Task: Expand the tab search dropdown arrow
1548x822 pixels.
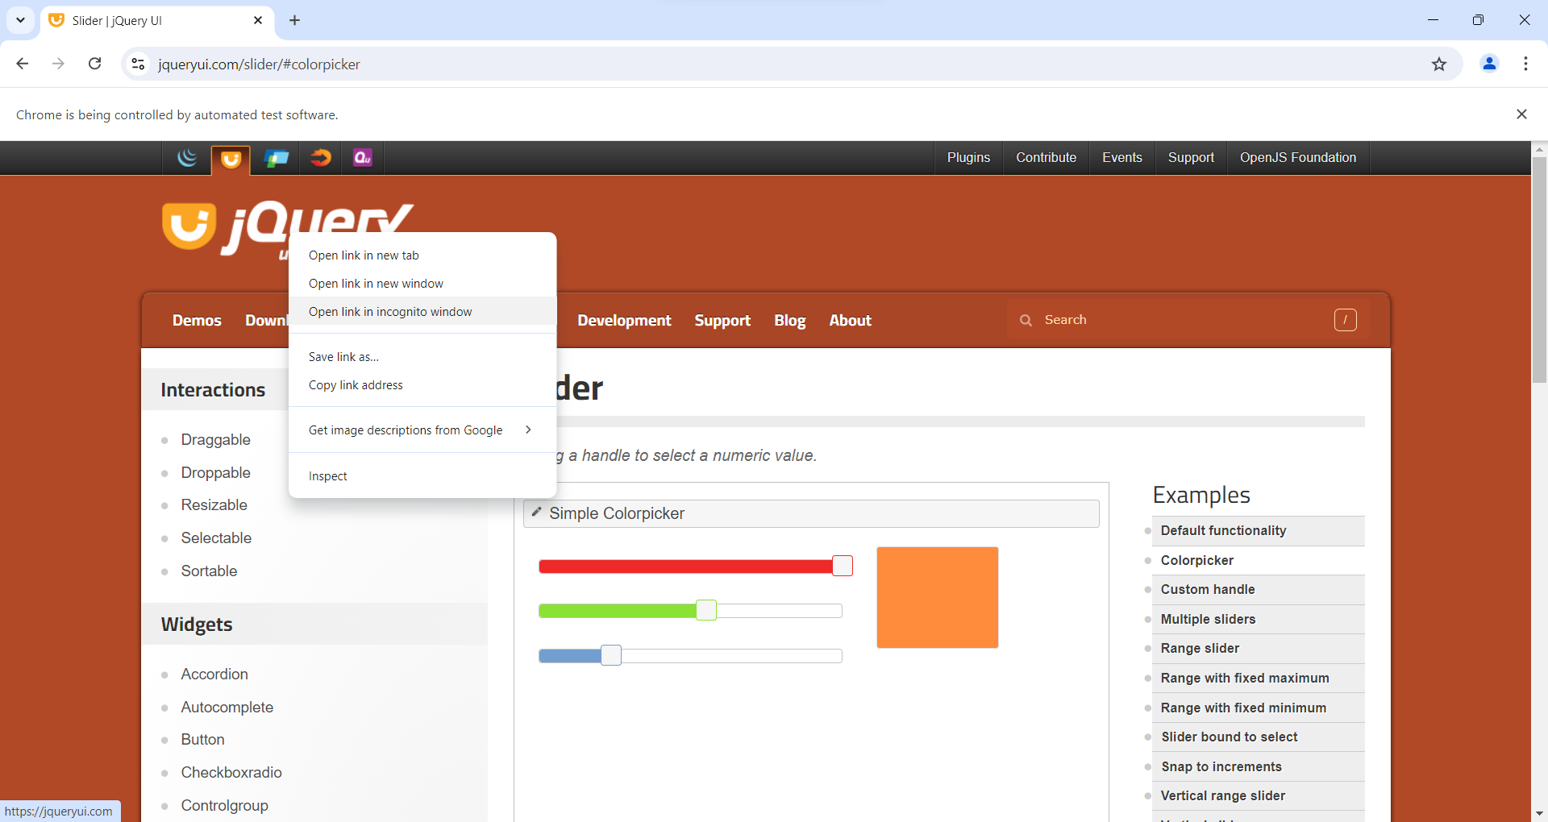Action: point(20,20)
